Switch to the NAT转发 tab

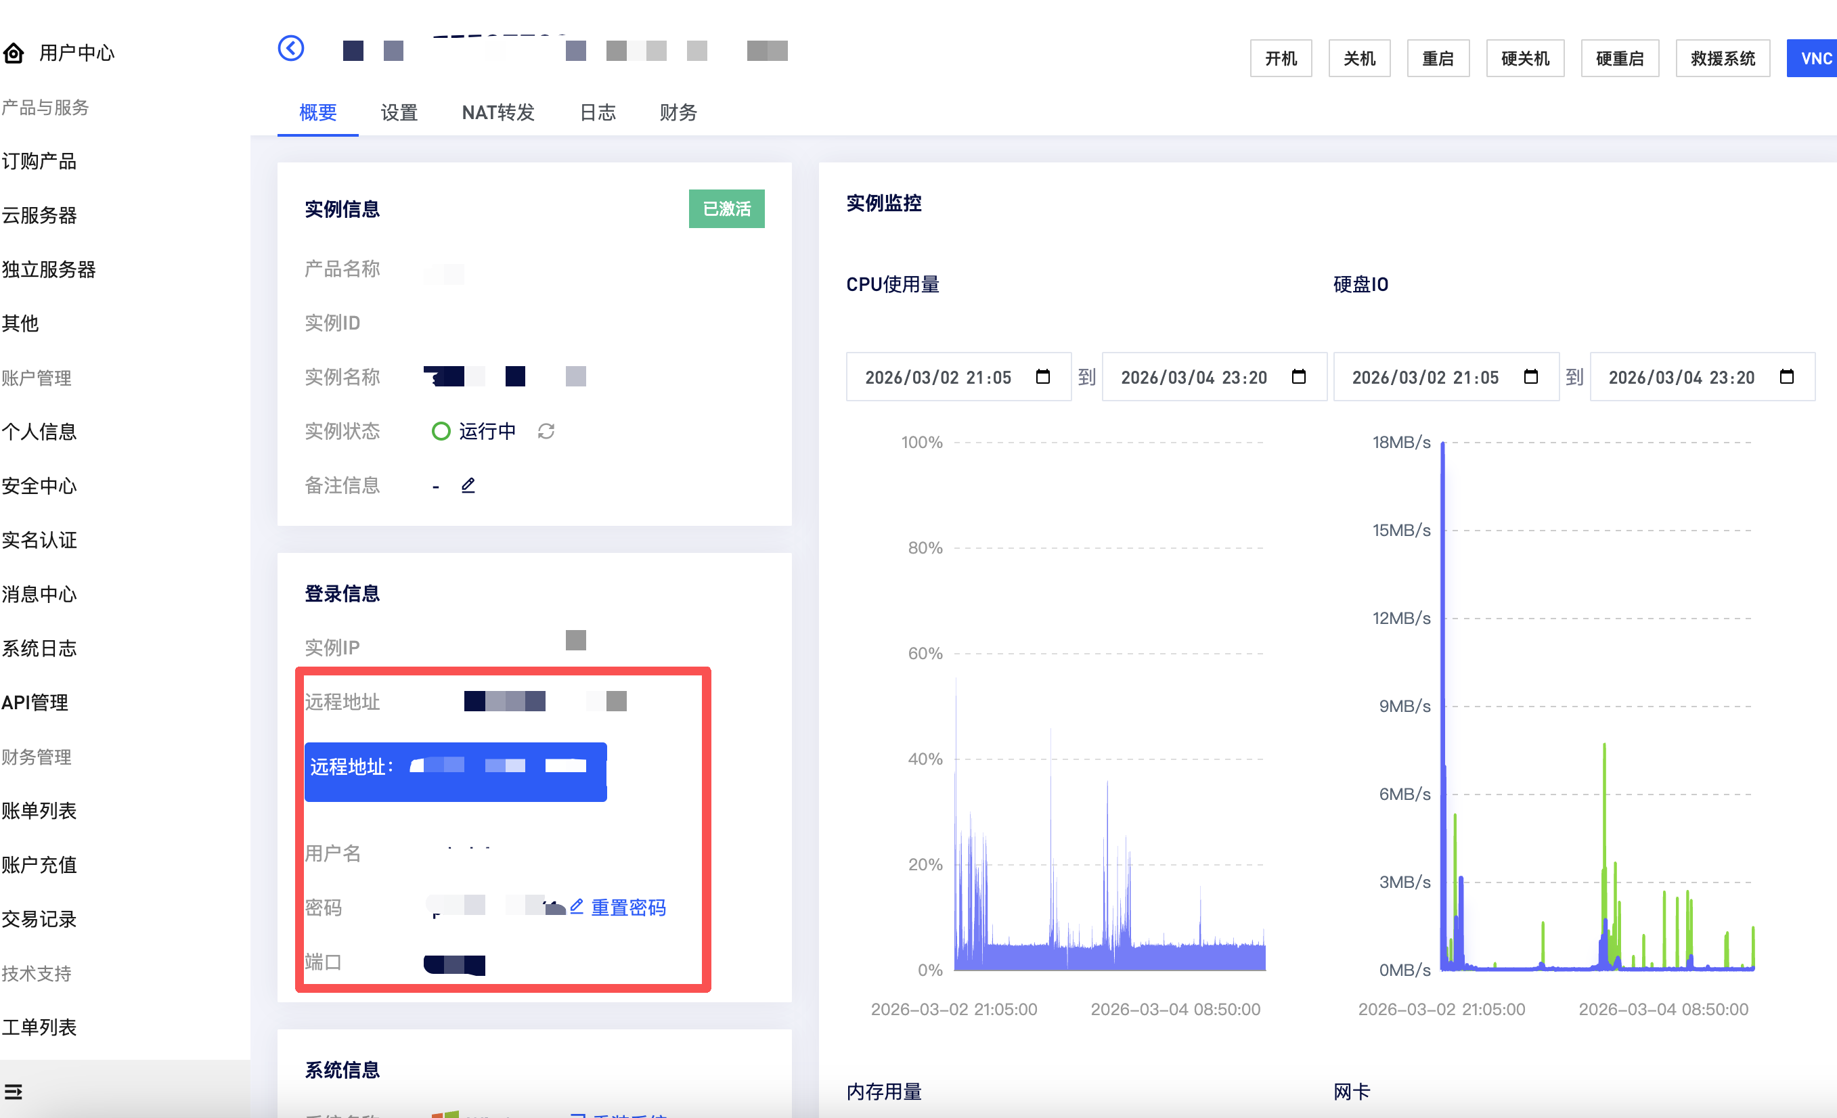click(498, 112)
